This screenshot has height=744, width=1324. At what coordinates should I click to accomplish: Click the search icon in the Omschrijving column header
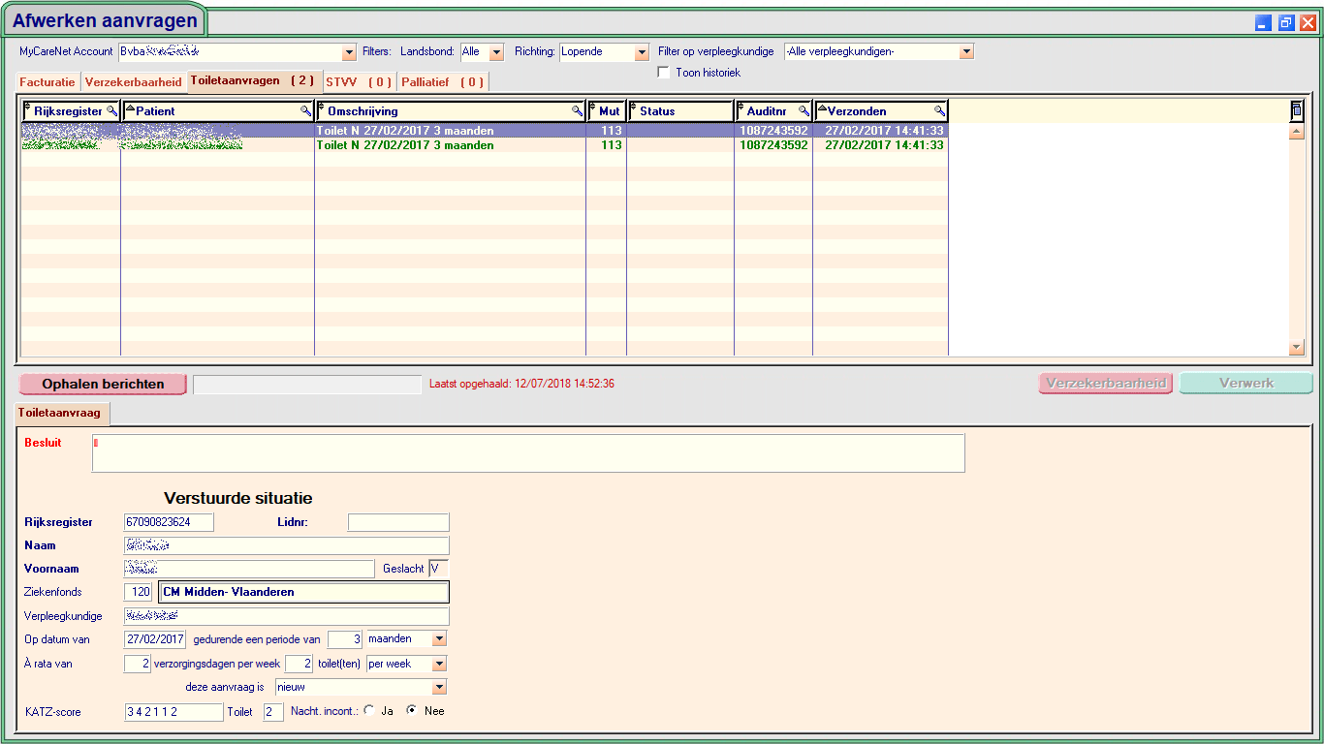(578, 111)
